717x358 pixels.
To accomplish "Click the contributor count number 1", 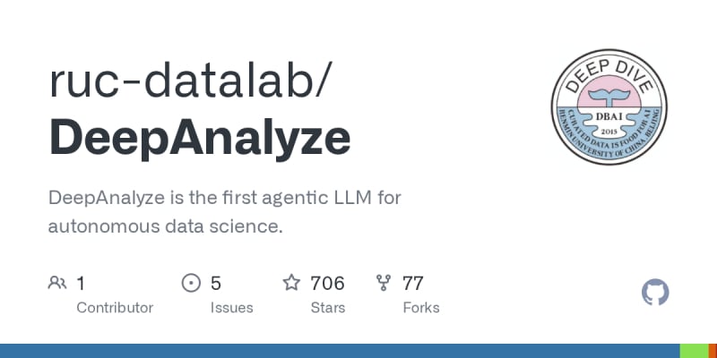I will pos(81,284).
